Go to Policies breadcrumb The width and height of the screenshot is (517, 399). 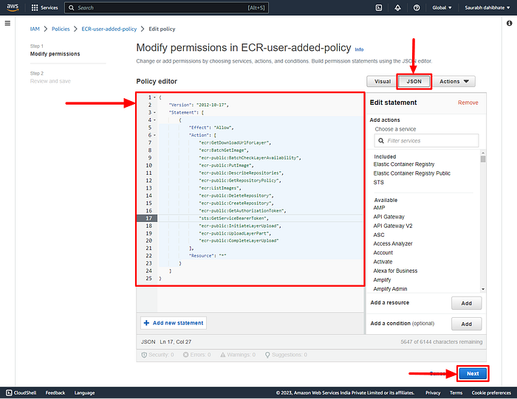point(61,29)
